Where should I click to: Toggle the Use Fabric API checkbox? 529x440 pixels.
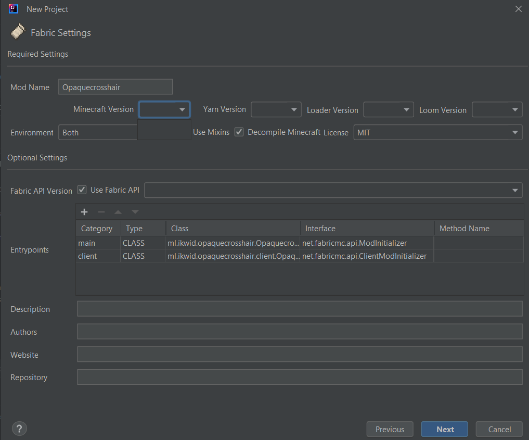click(82, 190)
